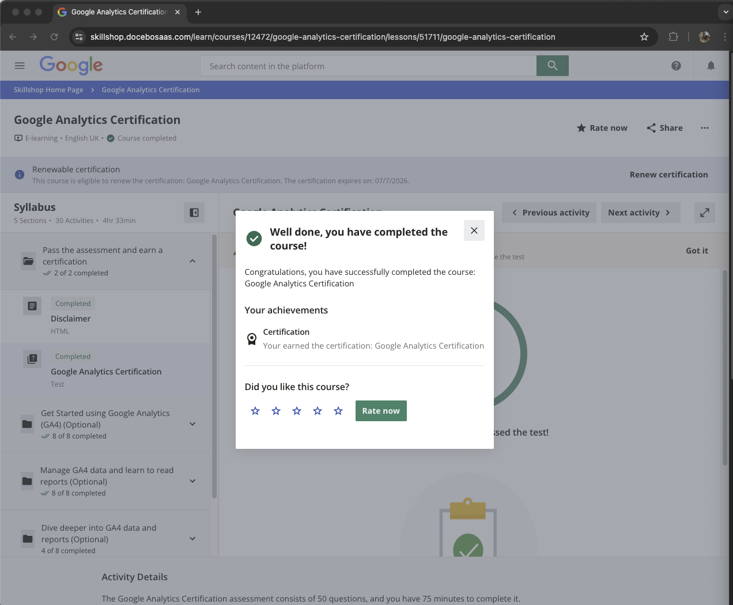Click the green Rate now button
The image size is (733, 605).
[381, 411]
